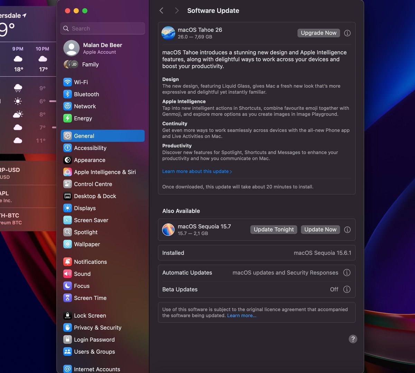The width and height of the screenshot is (415, 373).
Task: Click the Sound speaker icon
Action: 67,274
